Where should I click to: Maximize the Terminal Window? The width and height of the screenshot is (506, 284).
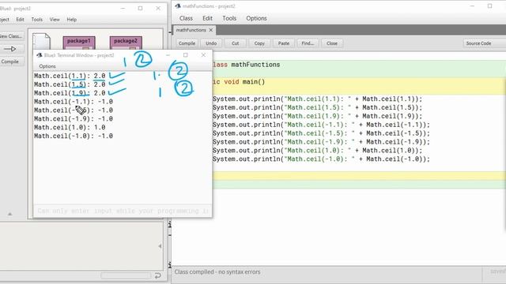pos(186,55)
